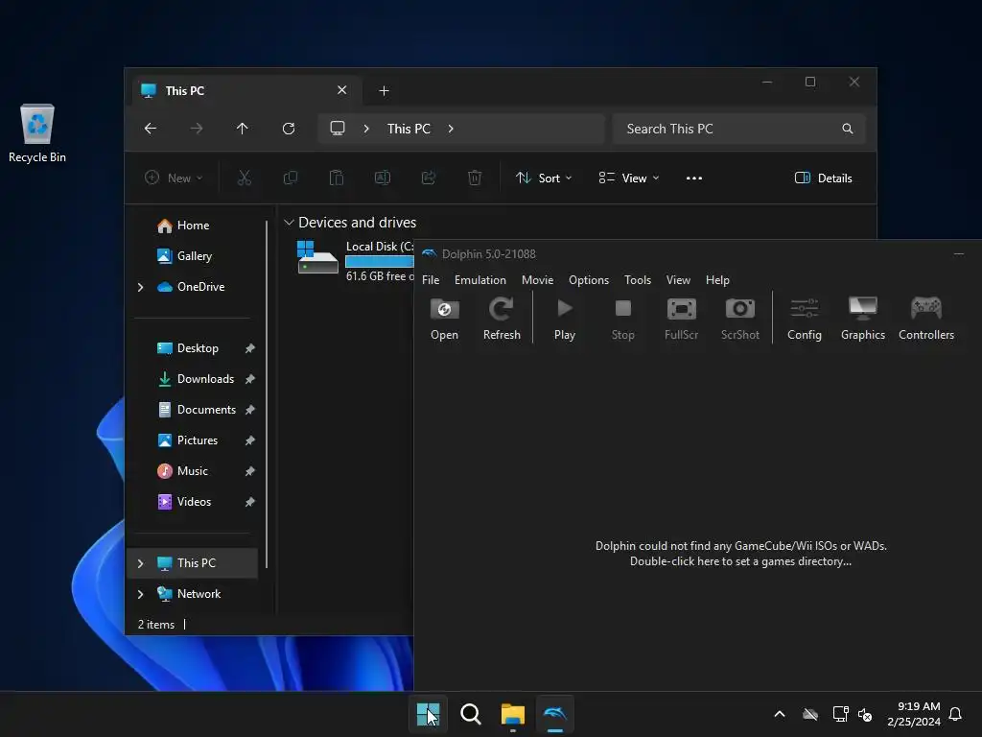Click the Cut scissors icon
The width and height of the screenshot is (982, 737).
tap(245, 178)
